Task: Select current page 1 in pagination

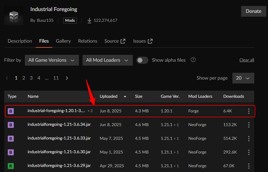Action: [x=16, y=78]
